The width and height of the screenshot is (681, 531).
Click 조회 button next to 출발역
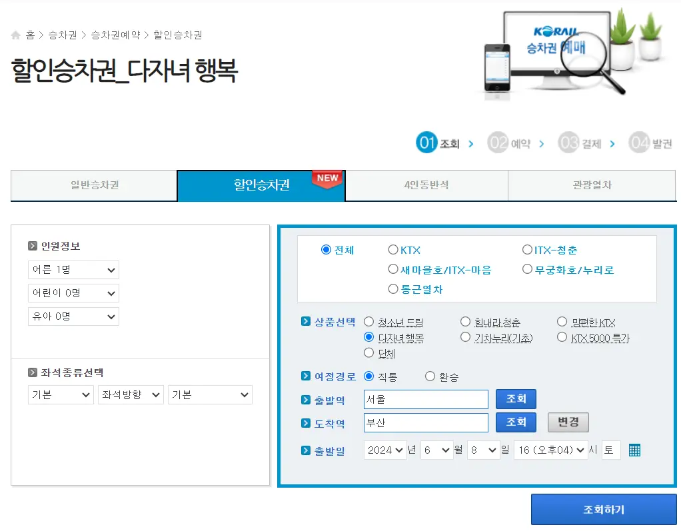516,399
